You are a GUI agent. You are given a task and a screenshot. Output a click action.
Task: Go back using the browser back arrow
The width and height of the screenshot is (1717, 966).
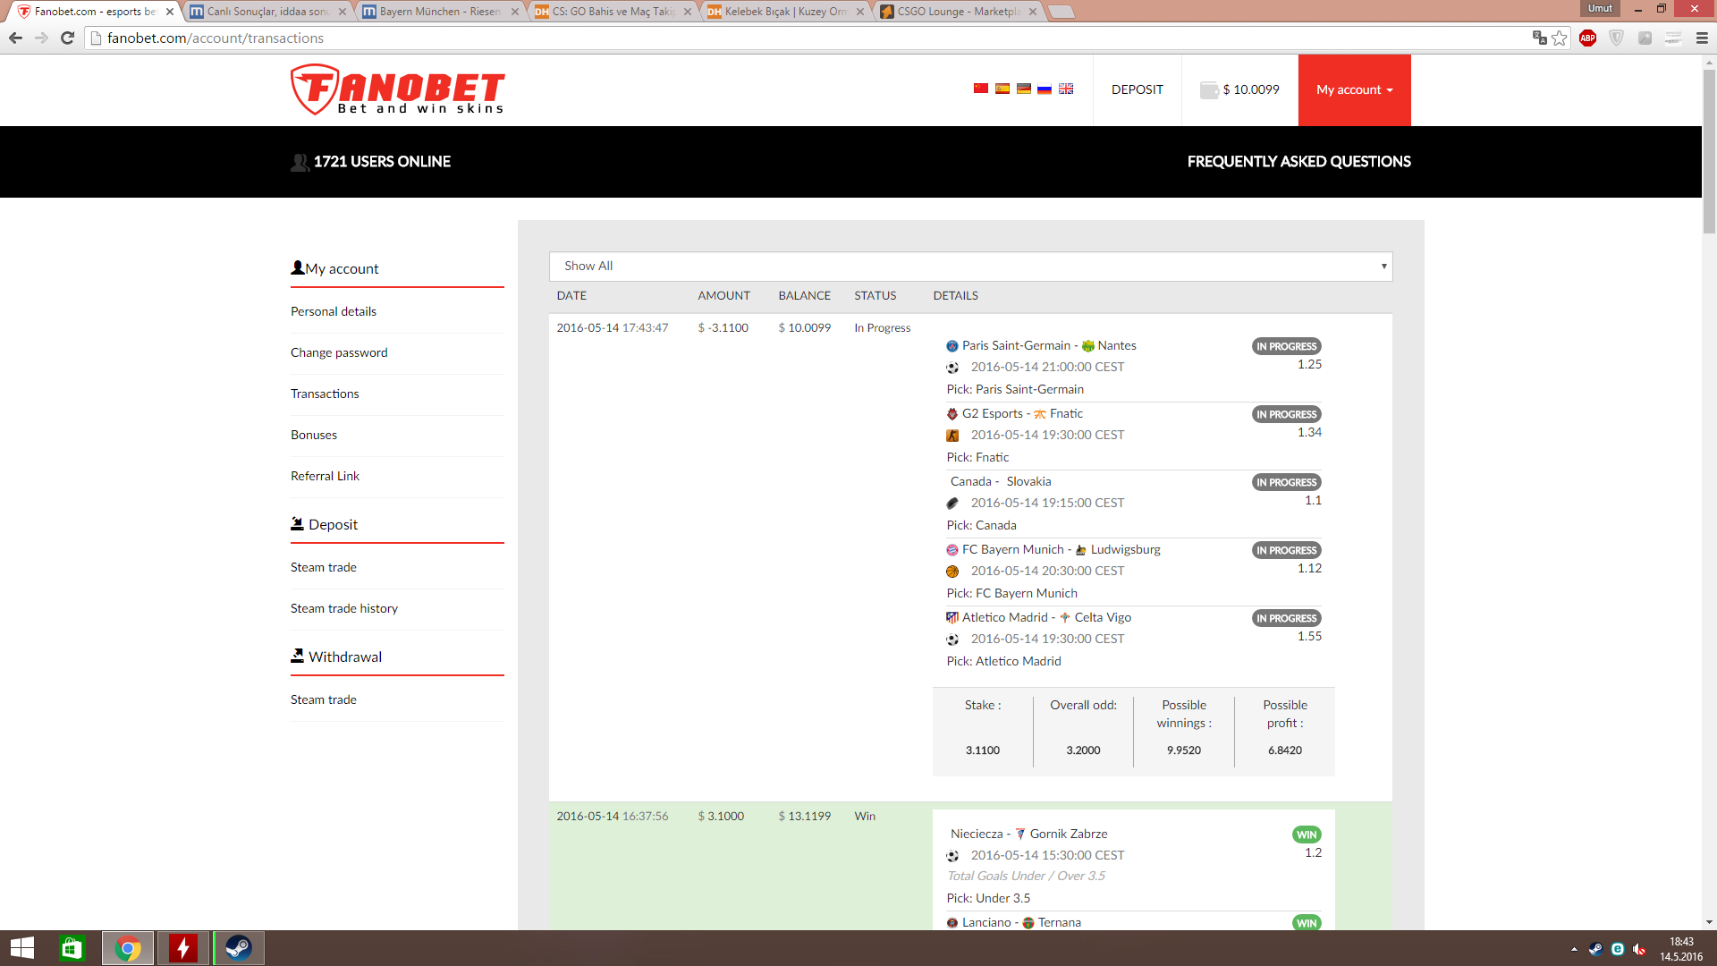click(15, 38)
